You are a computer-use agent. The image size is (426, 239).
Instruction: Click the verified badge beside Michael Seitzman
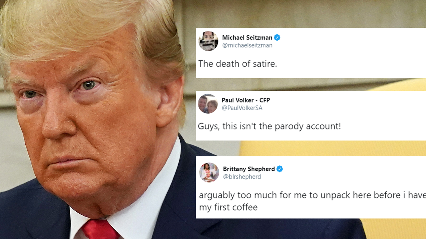point(277,38)
